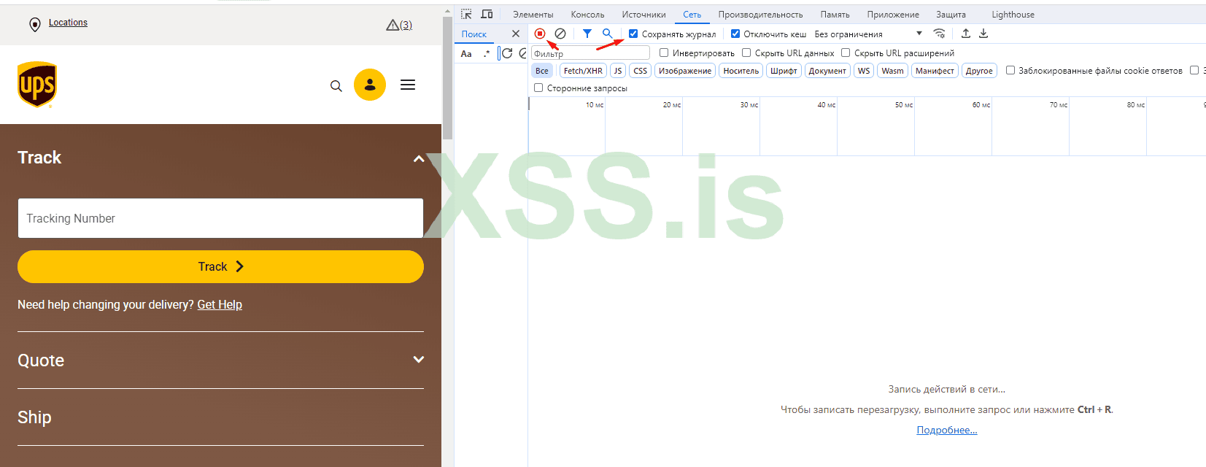Filter requests by Другое

979,71
